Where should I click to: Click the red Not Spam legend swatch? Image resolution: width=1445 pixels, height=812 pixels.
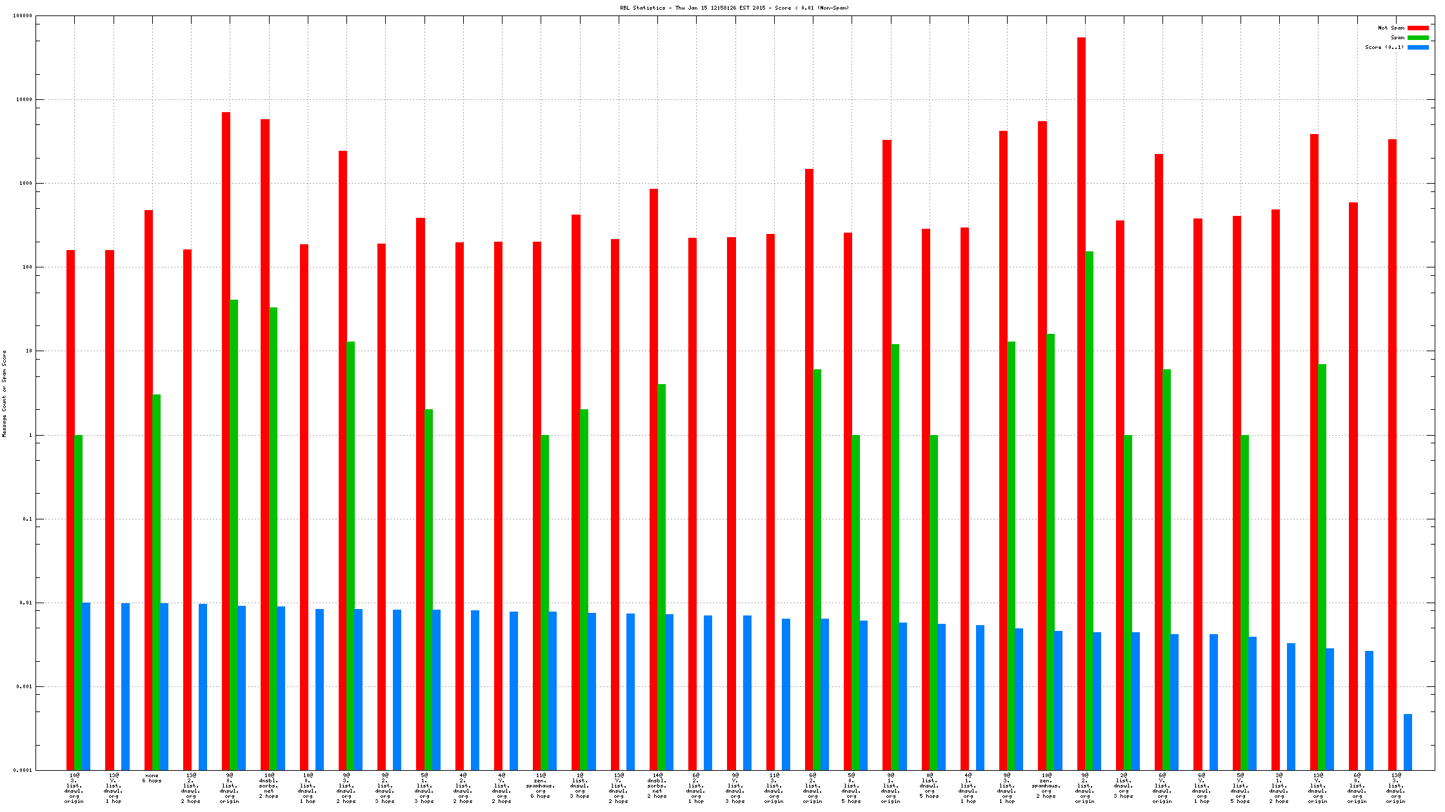[x=1418, y=28]
